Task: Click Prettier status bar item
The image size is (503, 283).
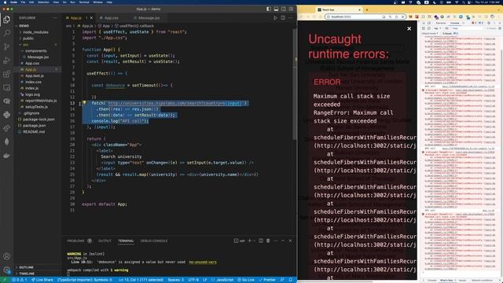Action: point(267,280)
